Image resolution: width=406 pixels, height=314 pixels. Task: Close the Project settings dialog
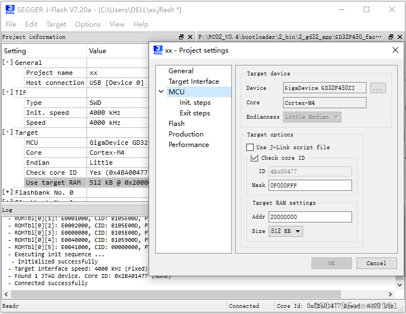pyautogui.click(x=395, y=50)
